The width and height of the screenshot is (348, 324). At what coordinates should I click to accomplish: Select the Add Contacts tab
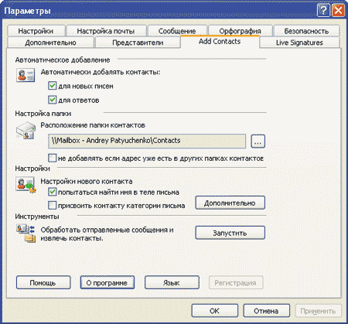tap(220, 42)
